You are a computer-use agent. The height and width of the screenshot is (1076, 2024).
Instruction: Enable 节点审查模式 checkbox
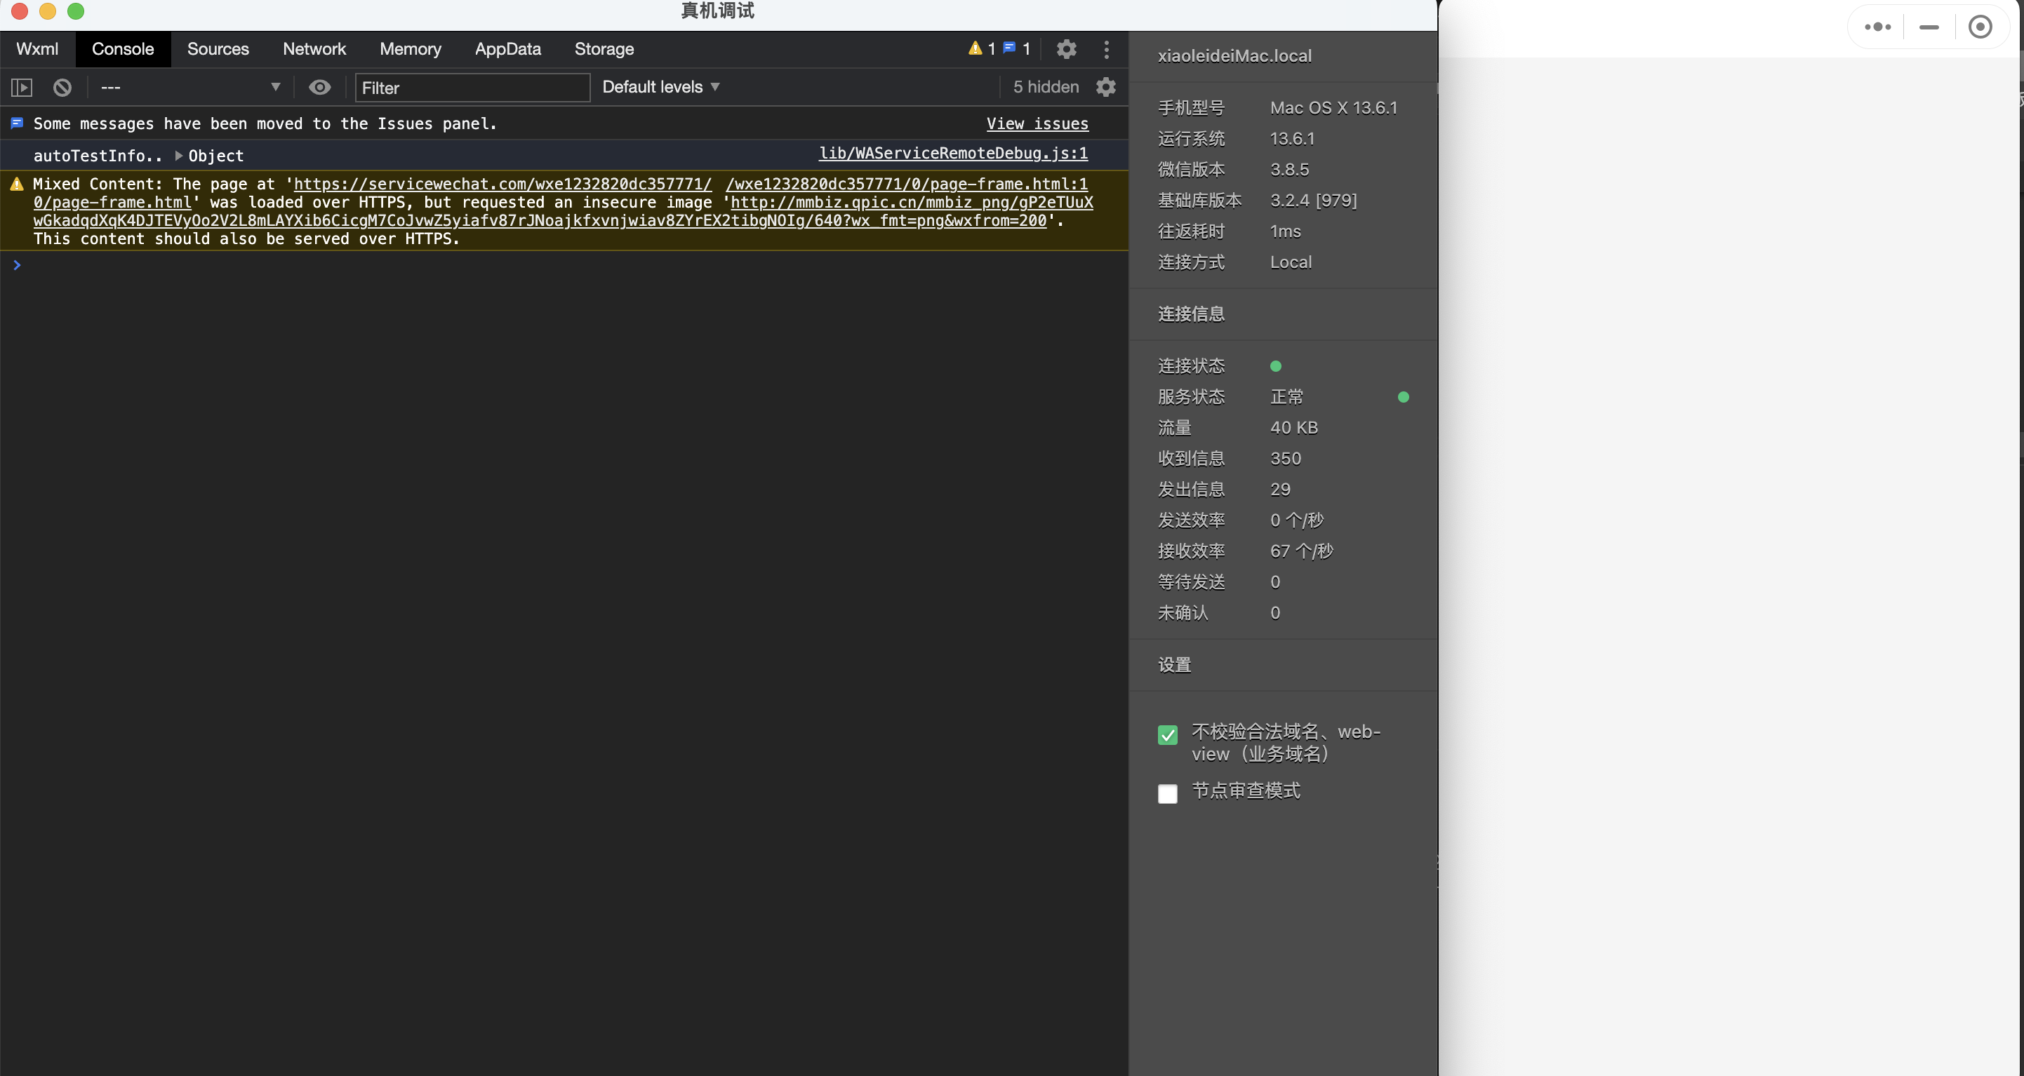click(x=1168, y=794)
